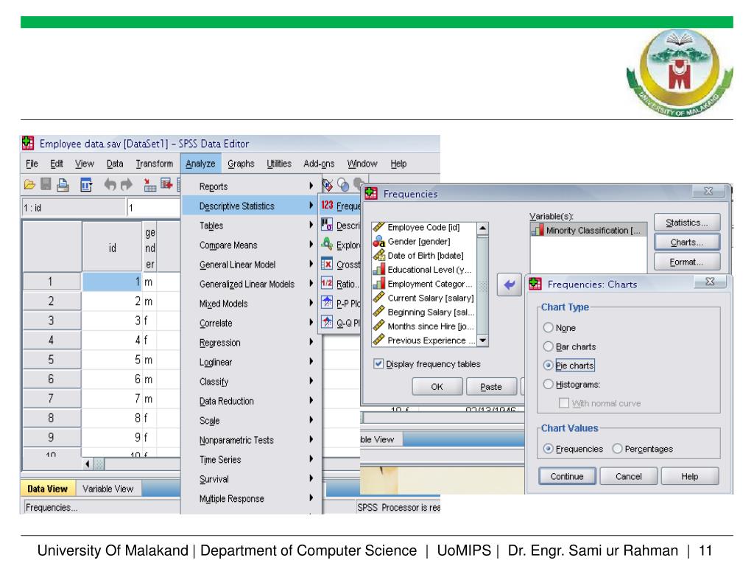Open the File menu
The image size is (754, 566).
tap(32, 164)
